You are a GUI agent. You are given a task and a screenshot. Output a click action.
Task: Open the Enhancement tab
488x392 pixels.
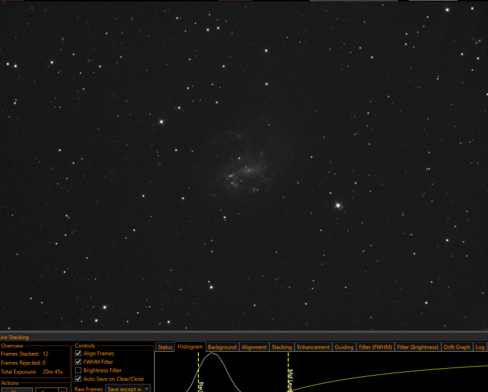[313, 347]
